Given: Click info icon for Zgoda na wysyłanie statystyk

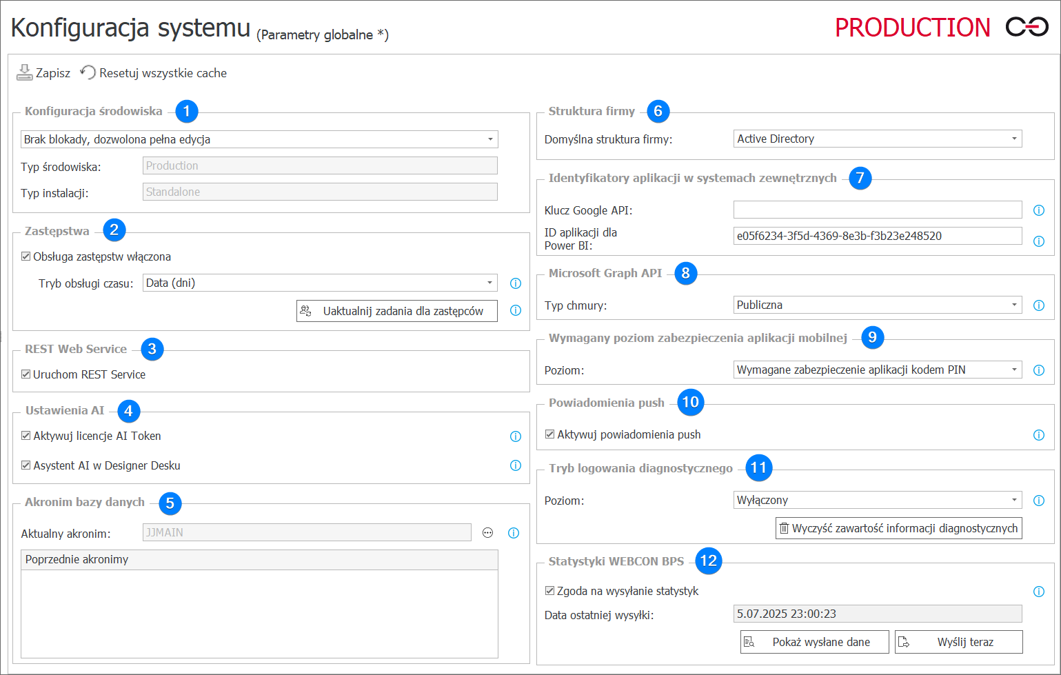Looking at the screenshot, I should tap(1039, 592).
